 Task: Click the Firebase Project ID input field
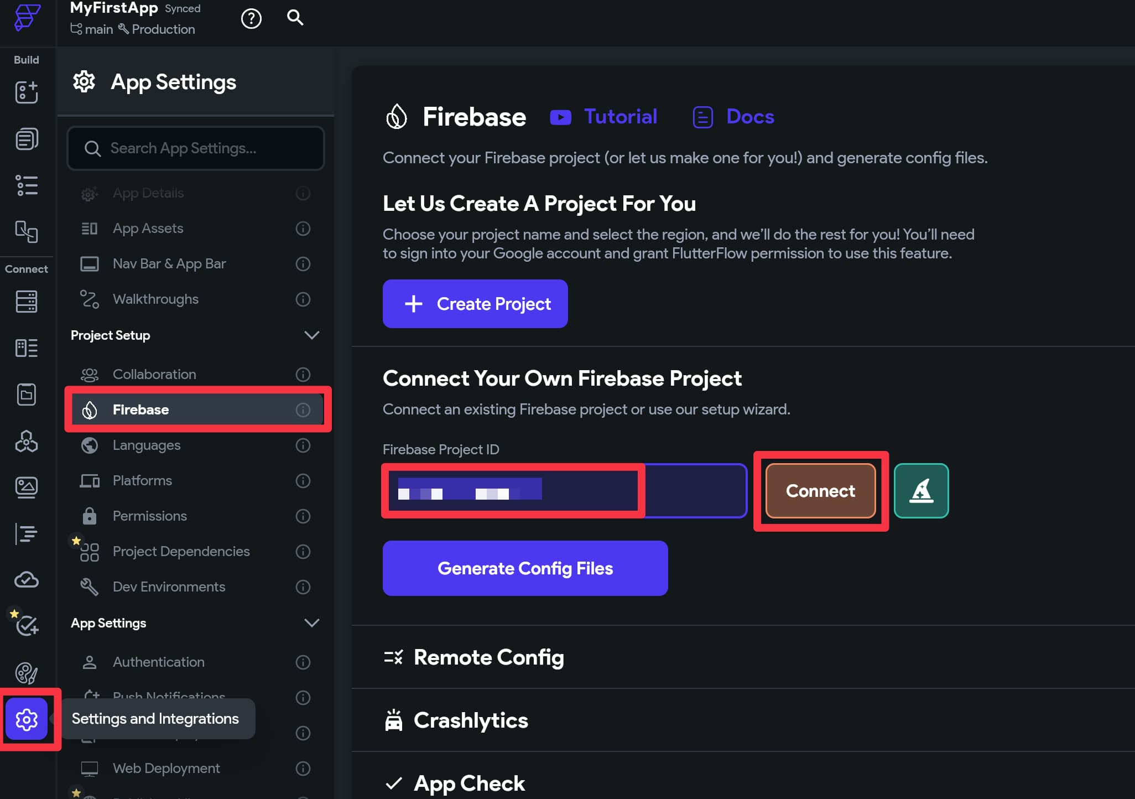565,491
